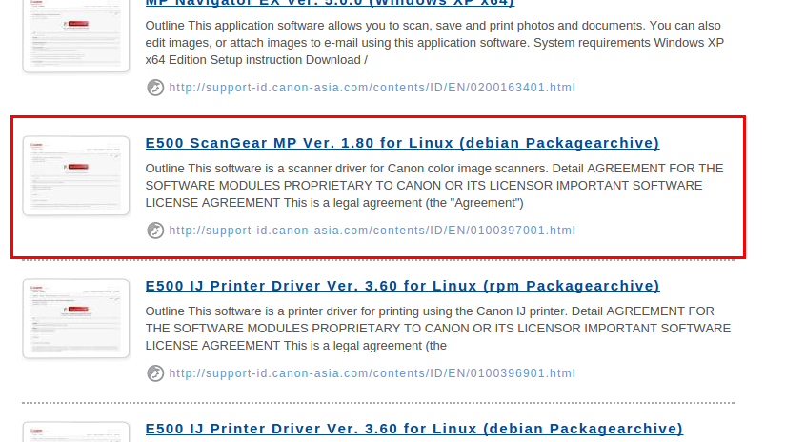Open MP Navigator EX Ver. 3.0.0 title link
This screenshot has height=442, width=785.
coord(330,3)
